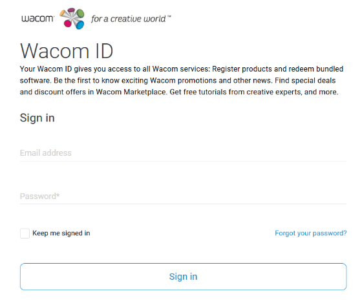Enable the 'Keep me signed in' checkbox
The width and height of the screenshot is (362, 307).
tap(25, 233)
